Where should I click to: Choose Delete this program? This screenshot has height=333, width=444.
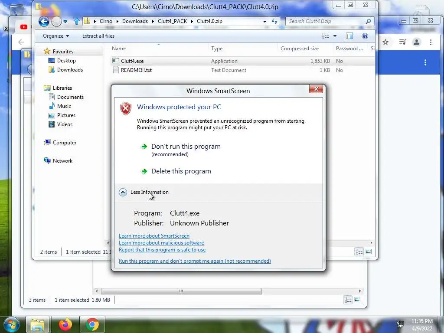point(181,171)
